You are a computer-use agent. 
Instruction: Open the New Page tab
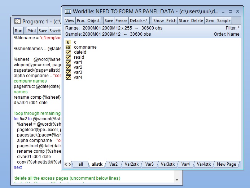pos(226,164)
